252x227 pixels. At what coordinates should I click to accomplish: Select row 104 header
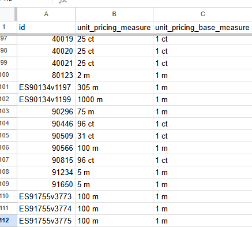[x=8, y=124]
